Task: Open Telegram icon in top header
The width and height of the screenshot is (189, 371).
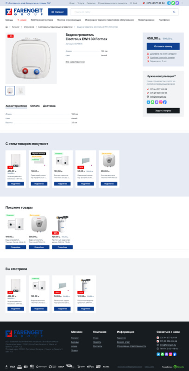Action: tap(169, 3)
